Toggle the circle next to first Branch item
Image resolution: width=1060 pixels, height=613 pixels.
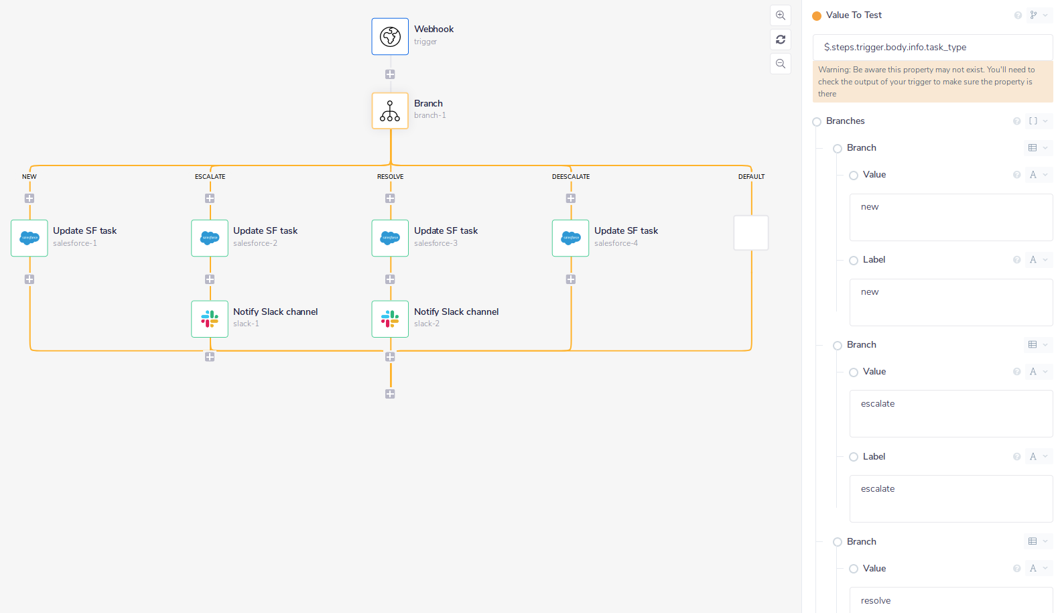tap(838, 149)
